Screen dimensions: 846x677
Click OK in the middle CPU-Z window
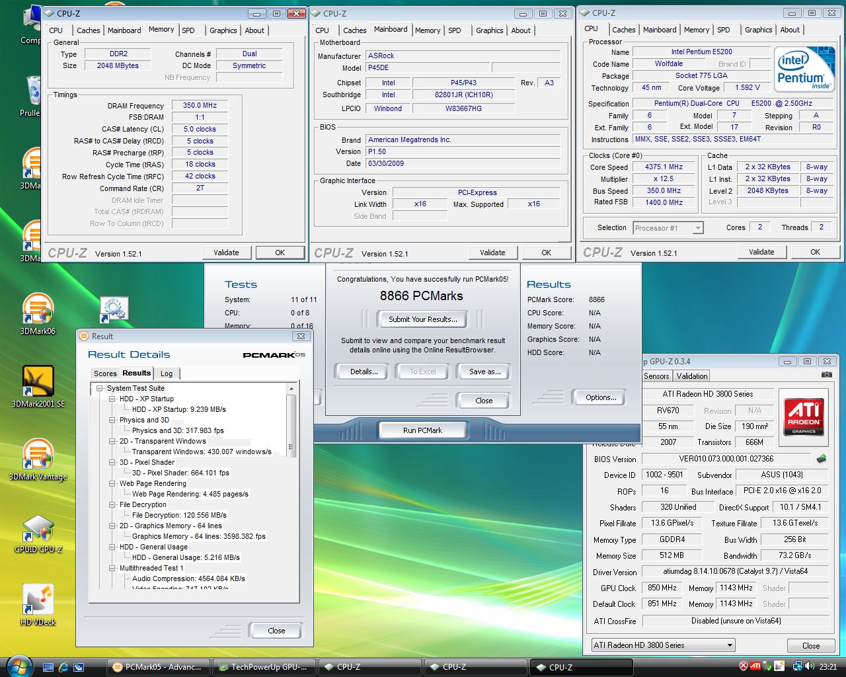(x=546, y=253)
